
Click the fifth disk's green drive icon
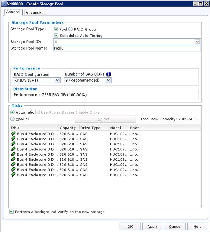pos(13,154)
